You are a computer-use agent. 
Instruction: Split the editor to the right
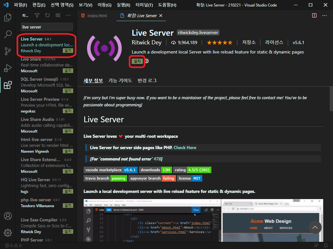tap(314, 16)
